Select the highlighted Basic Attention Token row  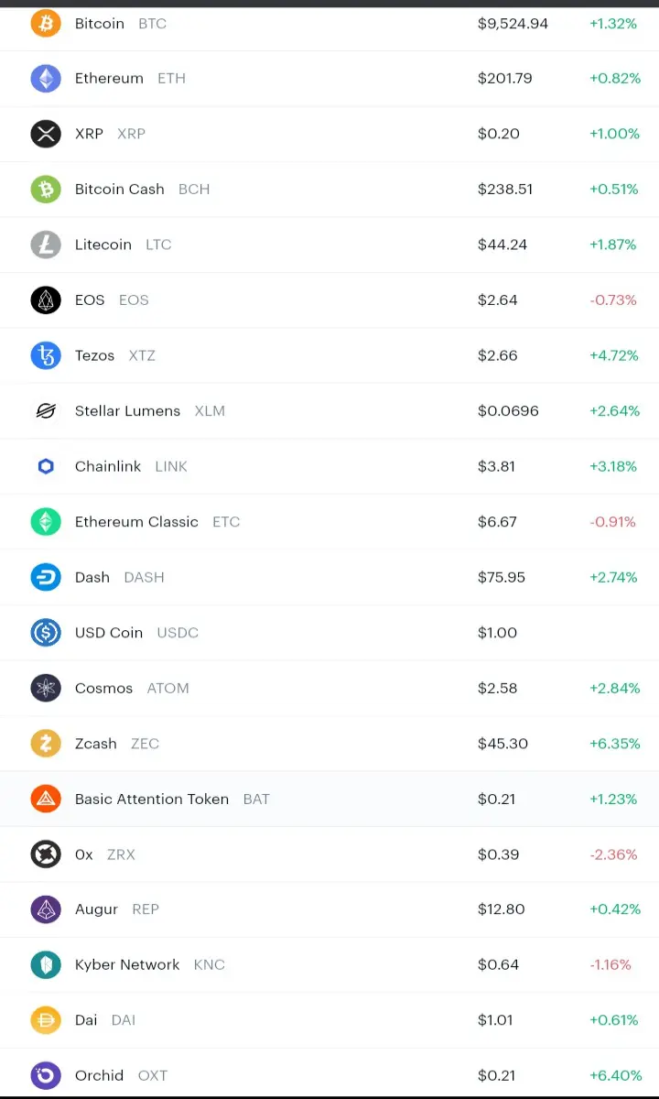pyautogui.click(x=329, y=799)
